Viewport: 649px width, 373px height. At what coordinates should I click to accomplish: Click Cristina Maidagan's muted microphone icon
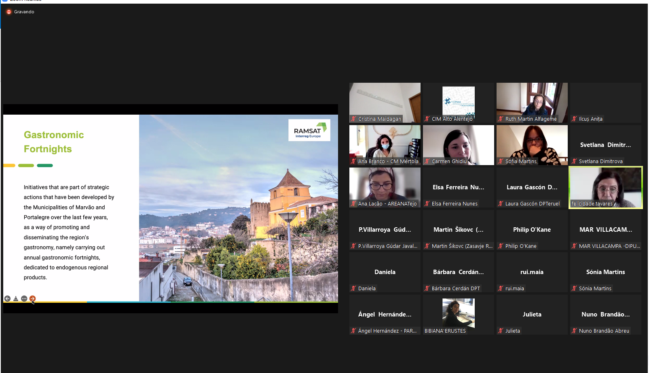point(353,119)
